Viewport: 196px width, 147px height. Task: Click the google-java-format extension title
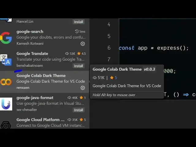point(35,98)
